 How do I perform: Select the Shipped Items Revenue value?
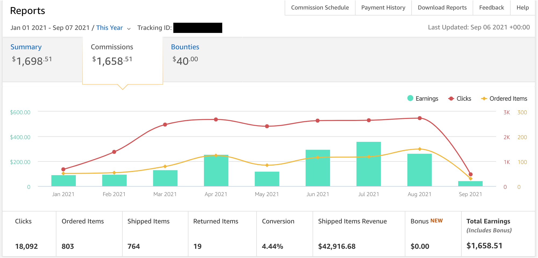[337, 246]
